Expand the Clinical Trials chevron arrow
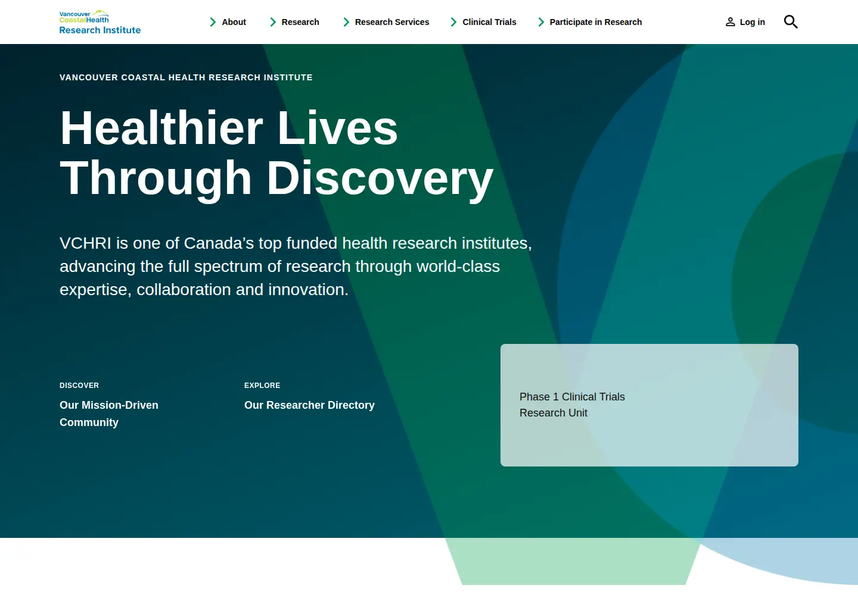Screen dimensions: 858x595 point(454,22)
